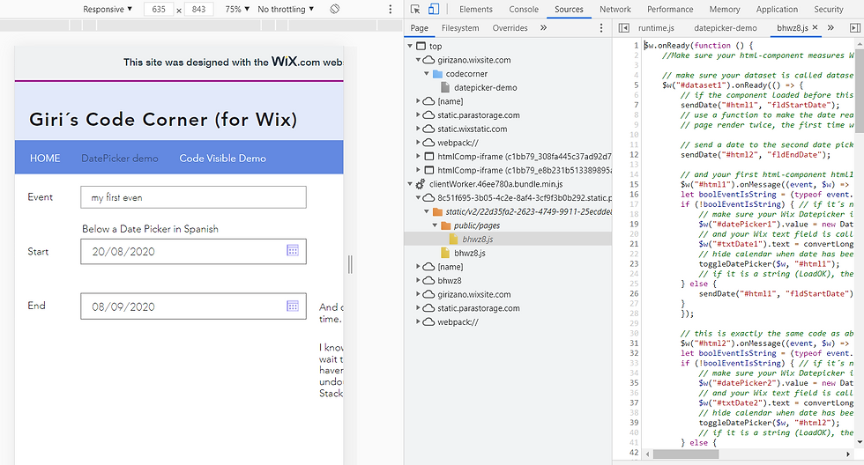Expand the second webpack:// node
This screenshot has width=864, height=465.
(418, 322)
